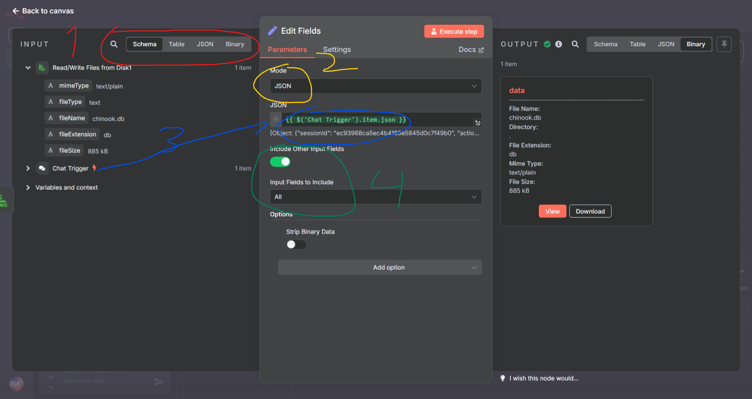752x399 pixels.
Task: Pin the output data with pin icon
Action: (x=724, y=44)
